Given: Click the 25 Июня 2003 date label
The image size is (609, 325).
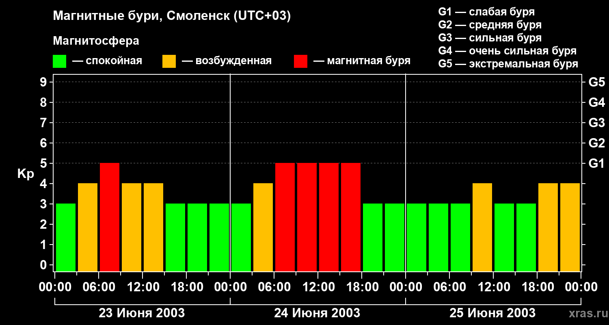Looking at the screenshot, I should pyautogui.click(x=492, y=313).
